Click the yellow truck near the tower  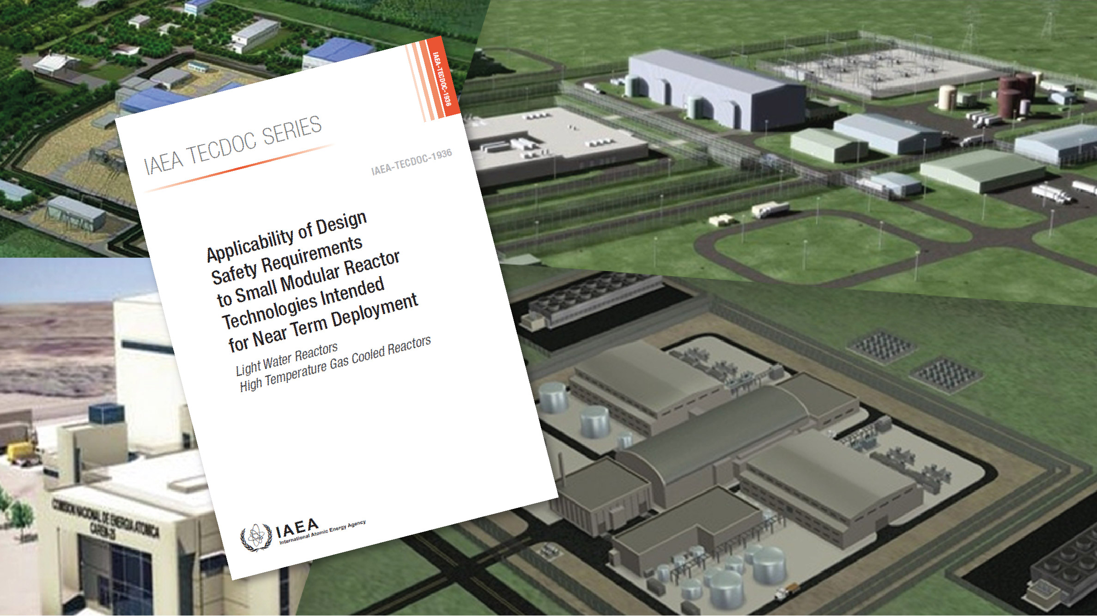pos(21,451)
